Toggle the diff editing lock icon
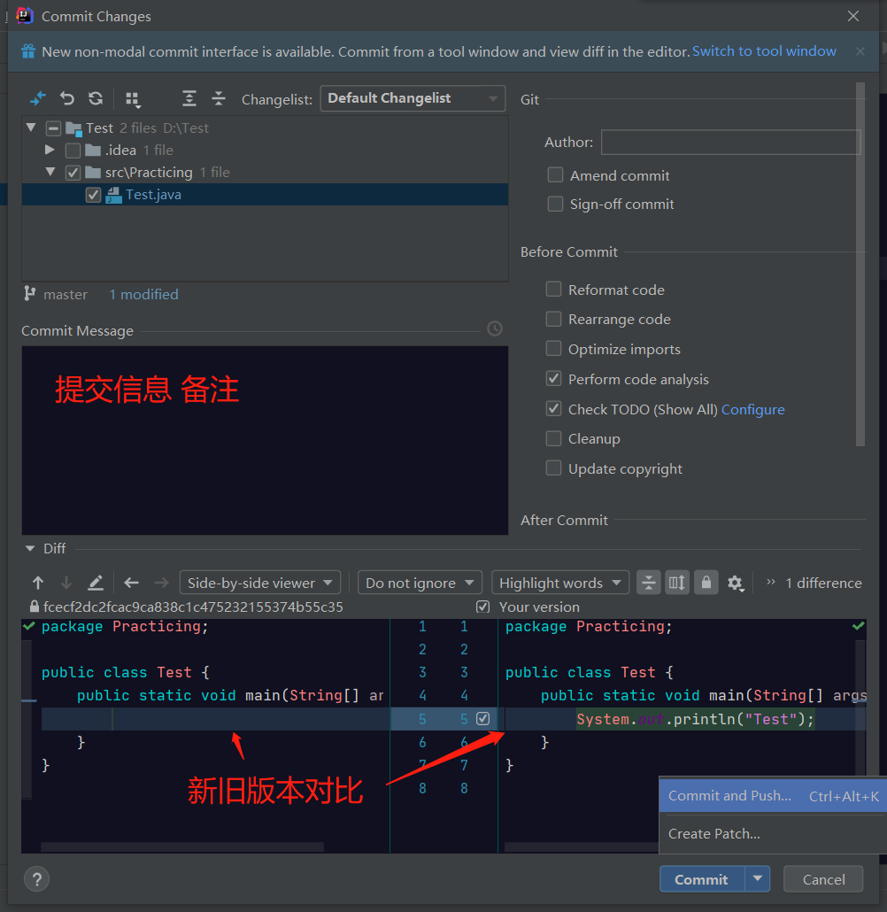The height and width of the screenshot is (912, 887). point(706,583)
